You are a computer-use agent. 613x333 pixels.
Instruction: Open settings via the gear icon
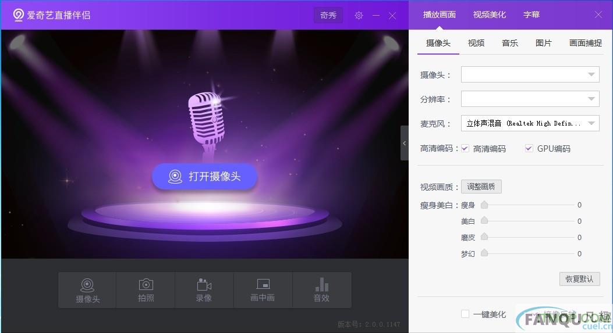click(x=359, y=16)
